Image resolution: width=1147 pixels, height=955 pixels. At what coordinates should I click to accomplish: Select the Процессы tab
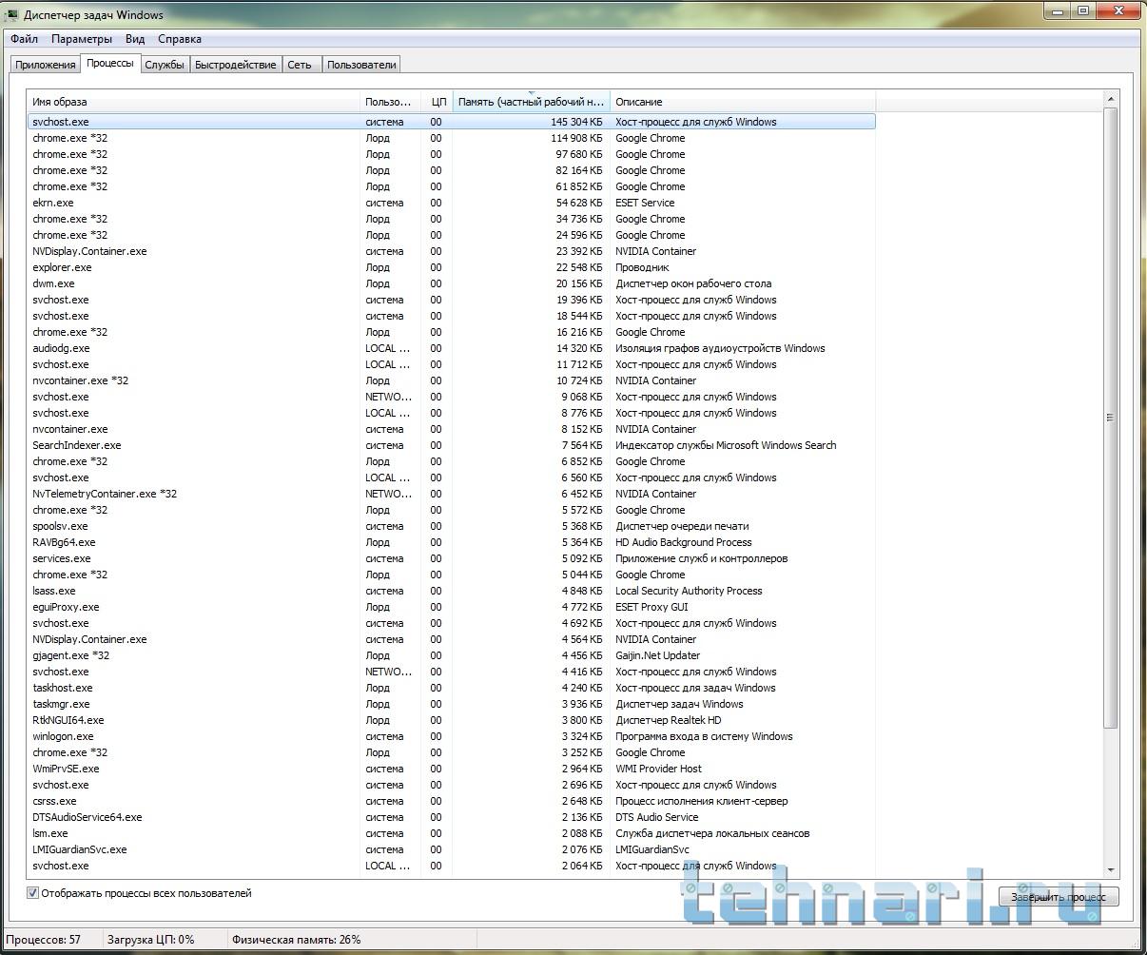coord(110,63)
